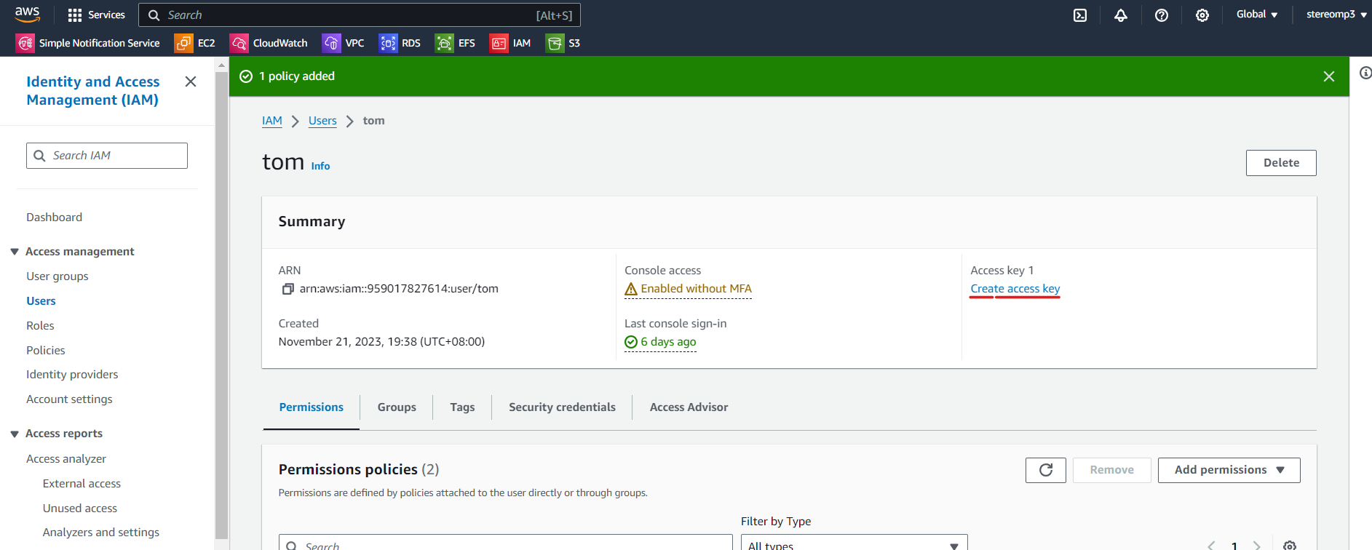Open Policies in the sidebar

tap(46, 351)
